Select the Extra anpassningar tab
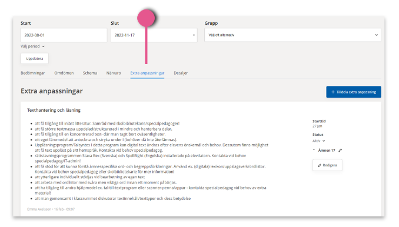Viewport: 399px width, 227px height. 147,73
